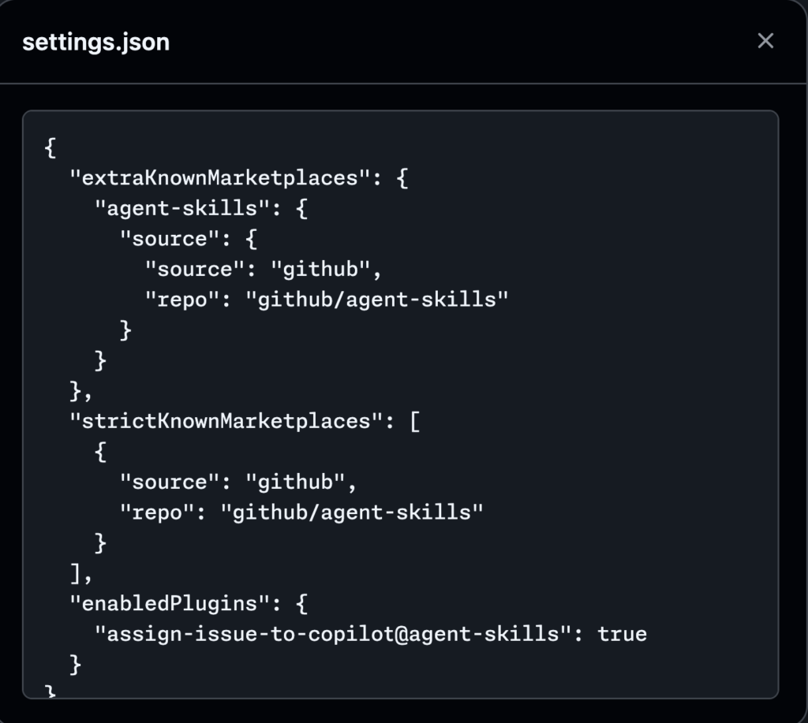Click the "extraKnownMarketplaces" key in the code

[x=220, y=178]
